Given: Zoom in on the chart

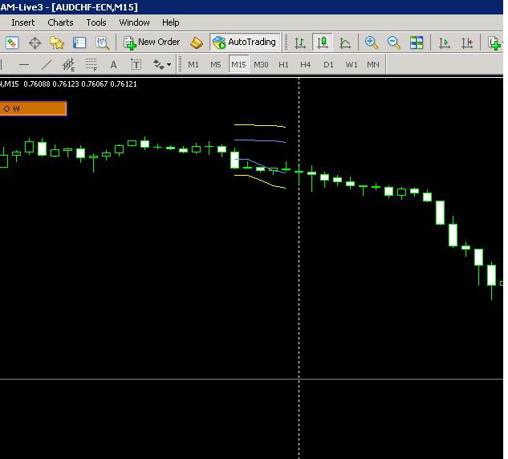Looking at the screenshot, I should click(x=371, y=43).
